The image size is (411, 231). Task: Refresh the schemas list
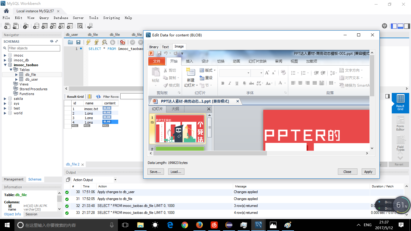point(52,42)
